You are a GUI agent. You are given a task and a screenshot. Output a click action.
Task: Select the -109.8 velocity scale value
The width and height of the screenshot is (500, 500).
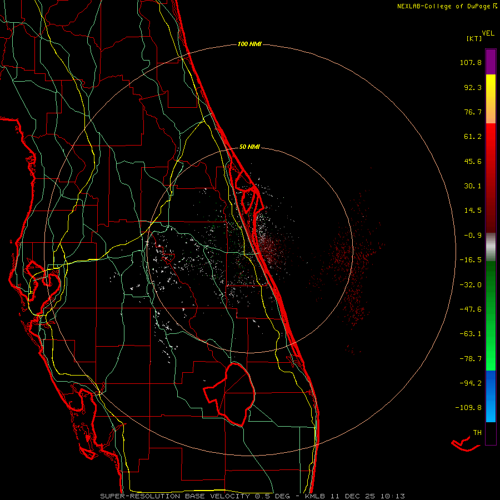pyautogui.click(x=469, y=408)
